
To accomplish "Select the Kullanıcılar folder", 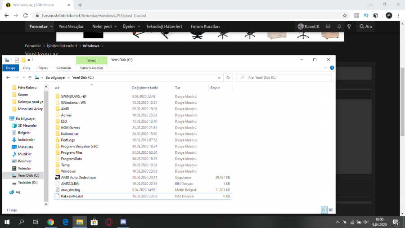I will tap(69, 134).
